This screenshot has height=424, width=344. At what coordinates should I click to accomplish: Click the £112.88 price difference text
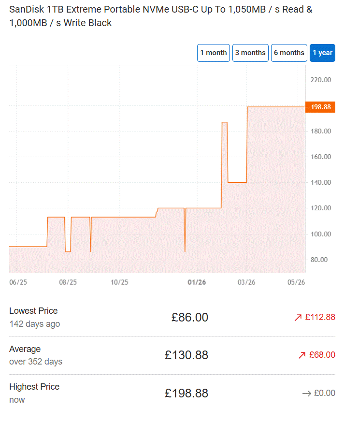click(x=320, y=317)
